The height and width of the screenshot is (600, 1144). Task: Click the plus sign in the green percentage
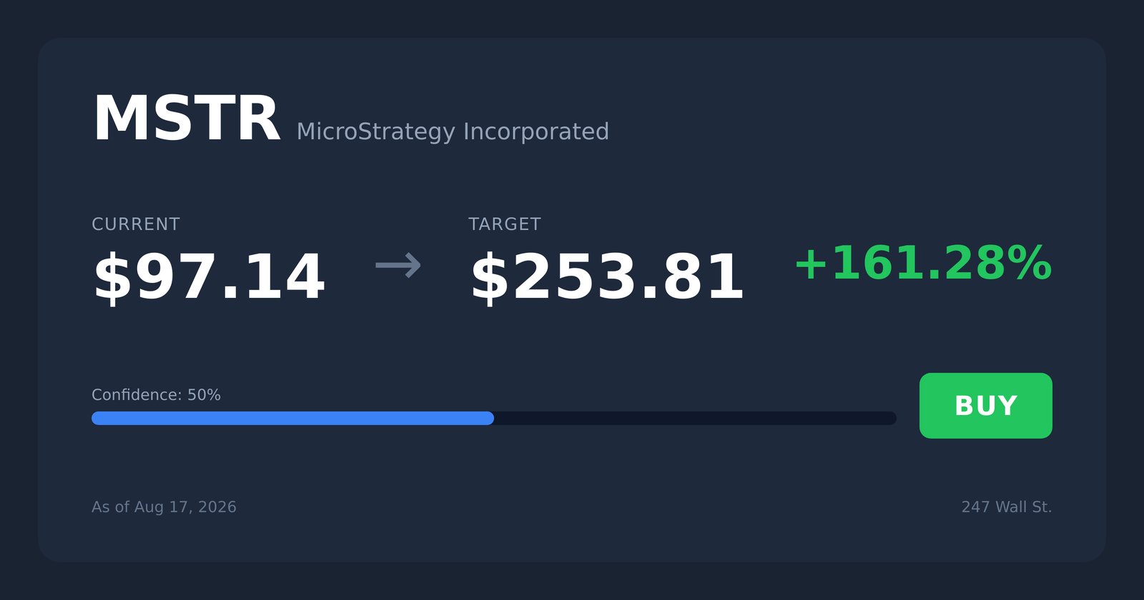point(812,264)
